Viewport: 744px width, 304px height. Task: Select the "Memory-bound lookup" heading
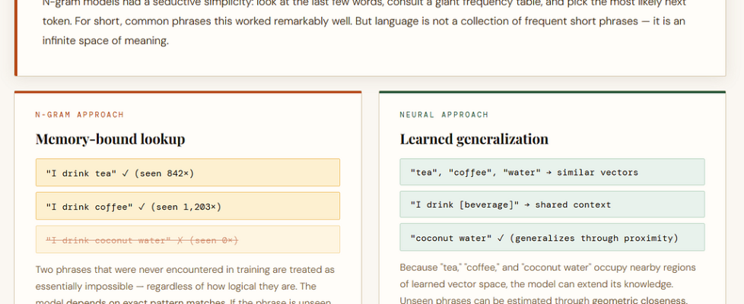(110, 139)
